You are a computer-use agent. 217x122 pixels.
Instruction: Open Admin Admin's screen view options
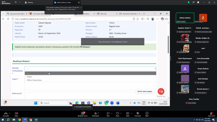[79, 2]
